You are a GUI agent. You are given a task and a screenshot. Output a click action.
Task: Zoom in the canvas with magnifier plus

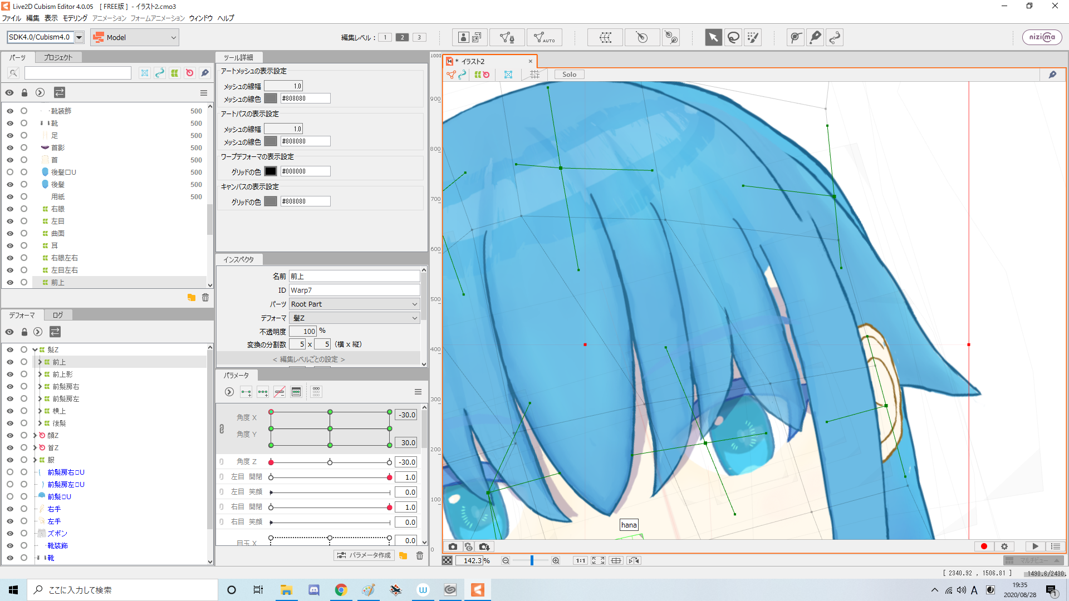[x=556, y=560]
